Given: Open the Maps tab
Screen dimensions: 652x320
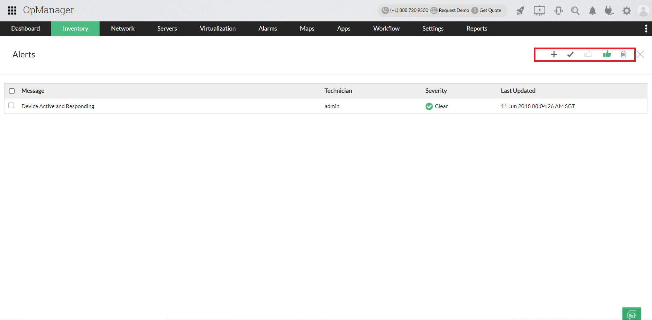Looking at the screenshot, I should coord(307,29).
